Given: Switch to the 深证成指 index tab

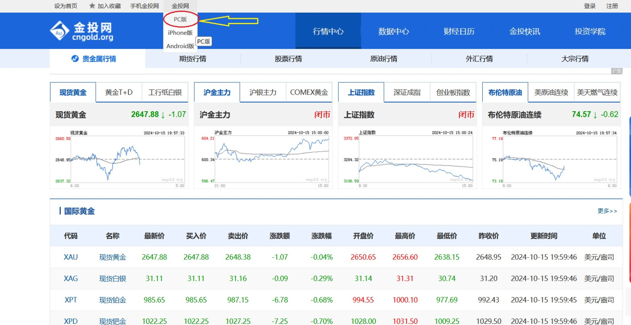Looking at the screenshot, I should 407,92.
